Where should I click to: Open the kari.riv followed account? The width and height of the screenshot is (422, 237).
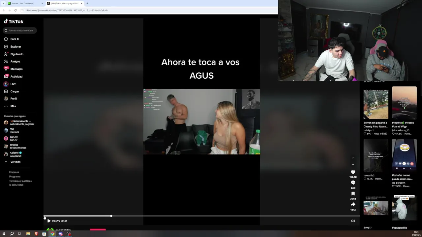coord(11,138)
